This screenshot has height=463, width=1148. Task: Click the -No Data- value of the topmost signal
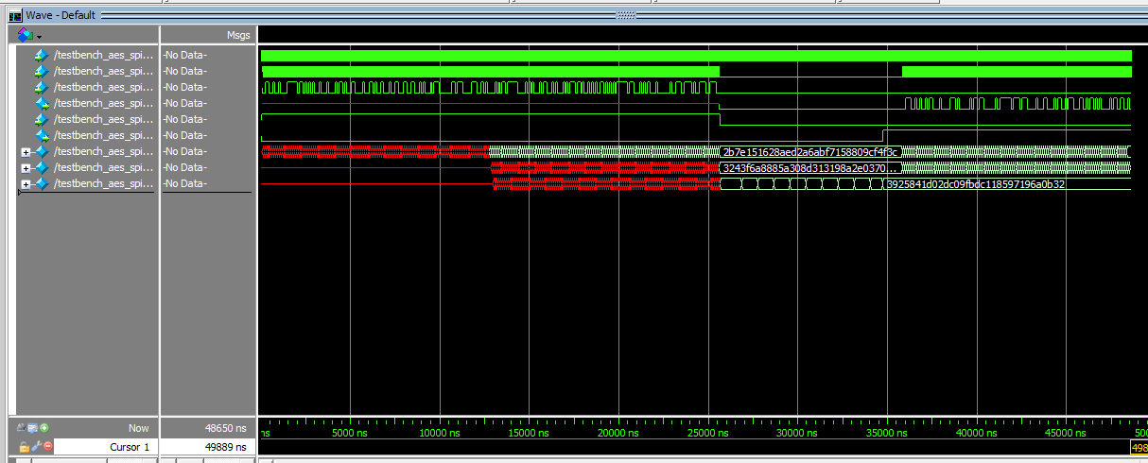(184, 55)
